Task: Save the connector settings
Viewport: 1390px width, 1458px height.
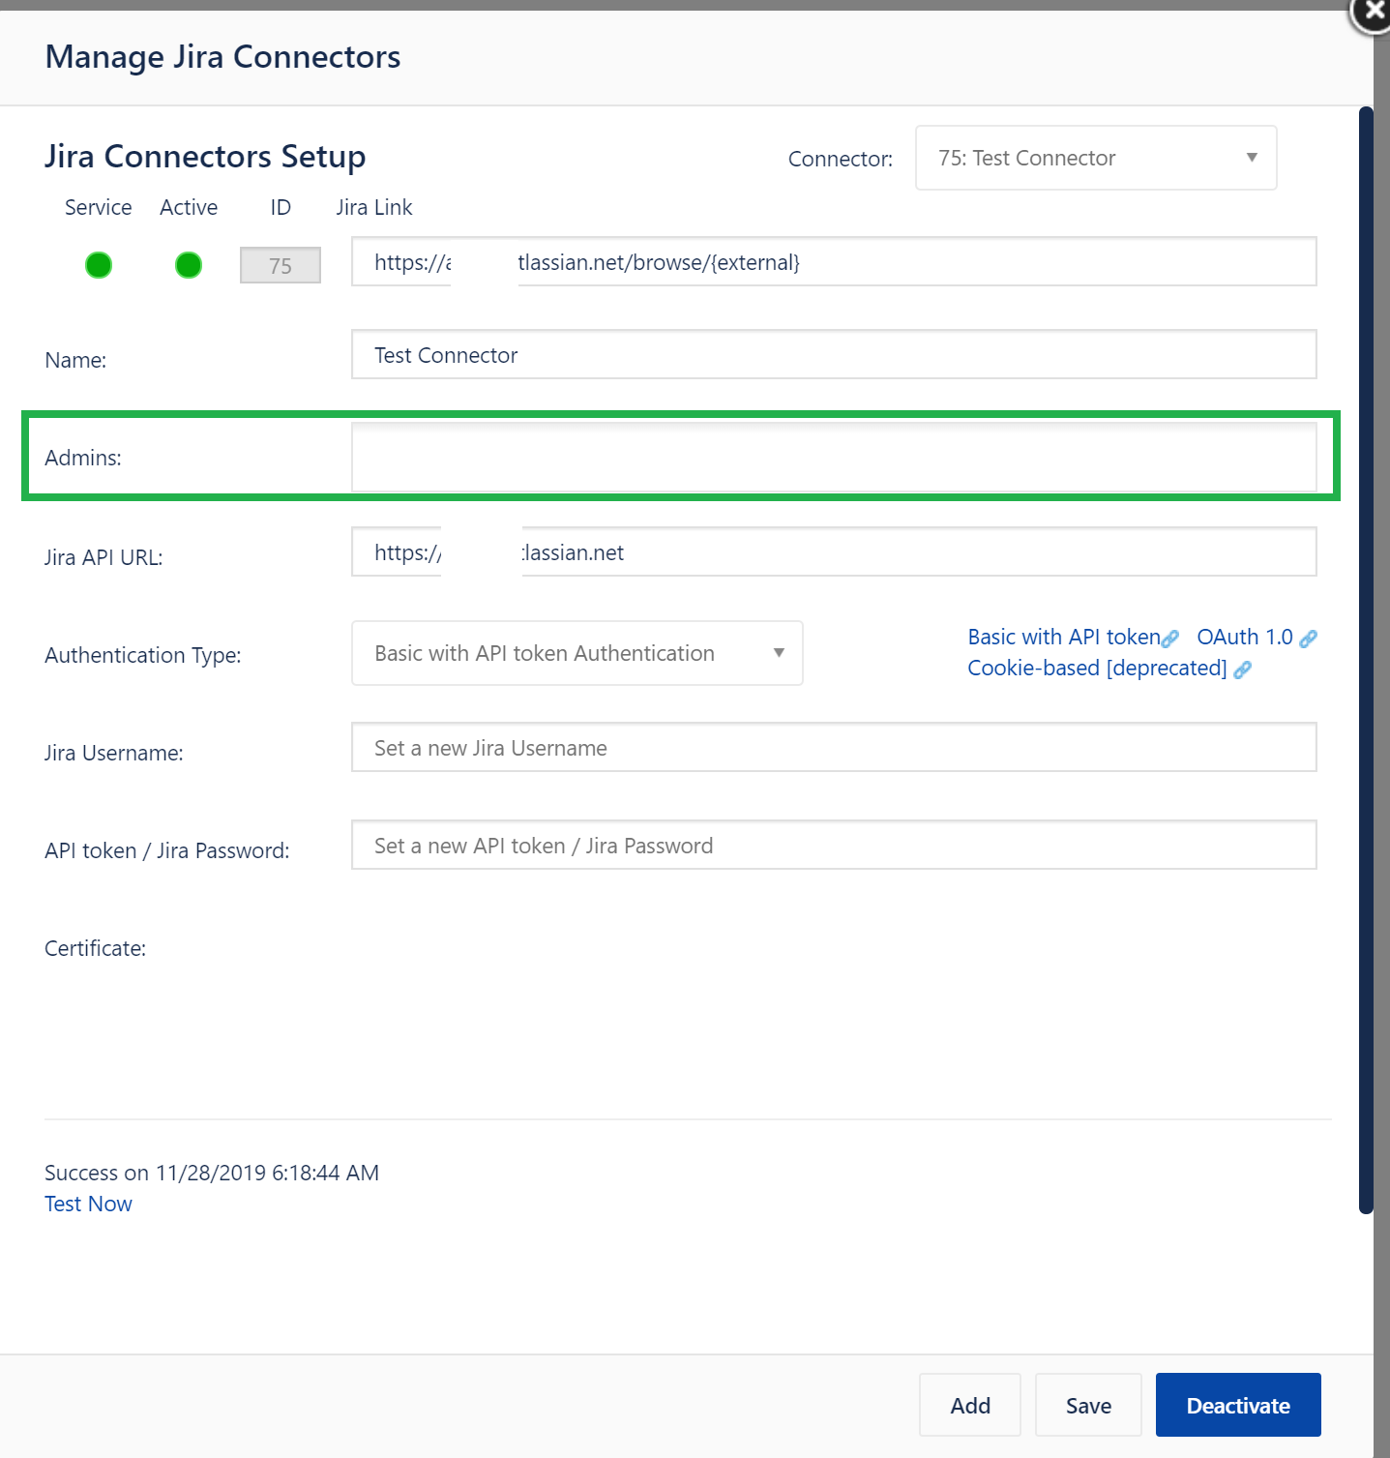Action: tap(1088, 1405)
